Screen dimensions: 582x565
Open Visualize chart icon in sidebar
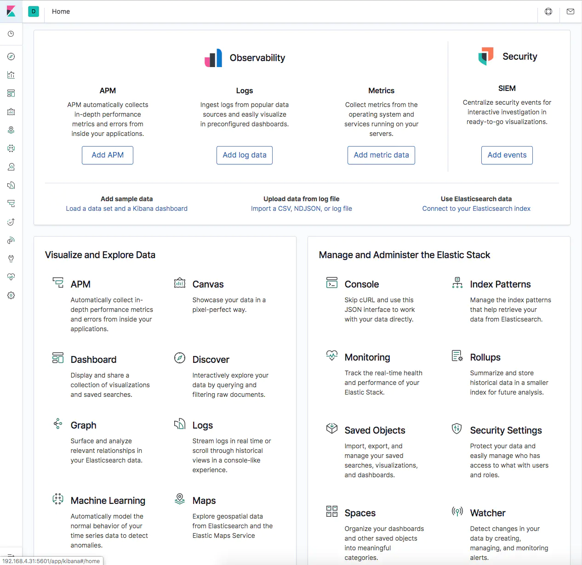point(11,75)
